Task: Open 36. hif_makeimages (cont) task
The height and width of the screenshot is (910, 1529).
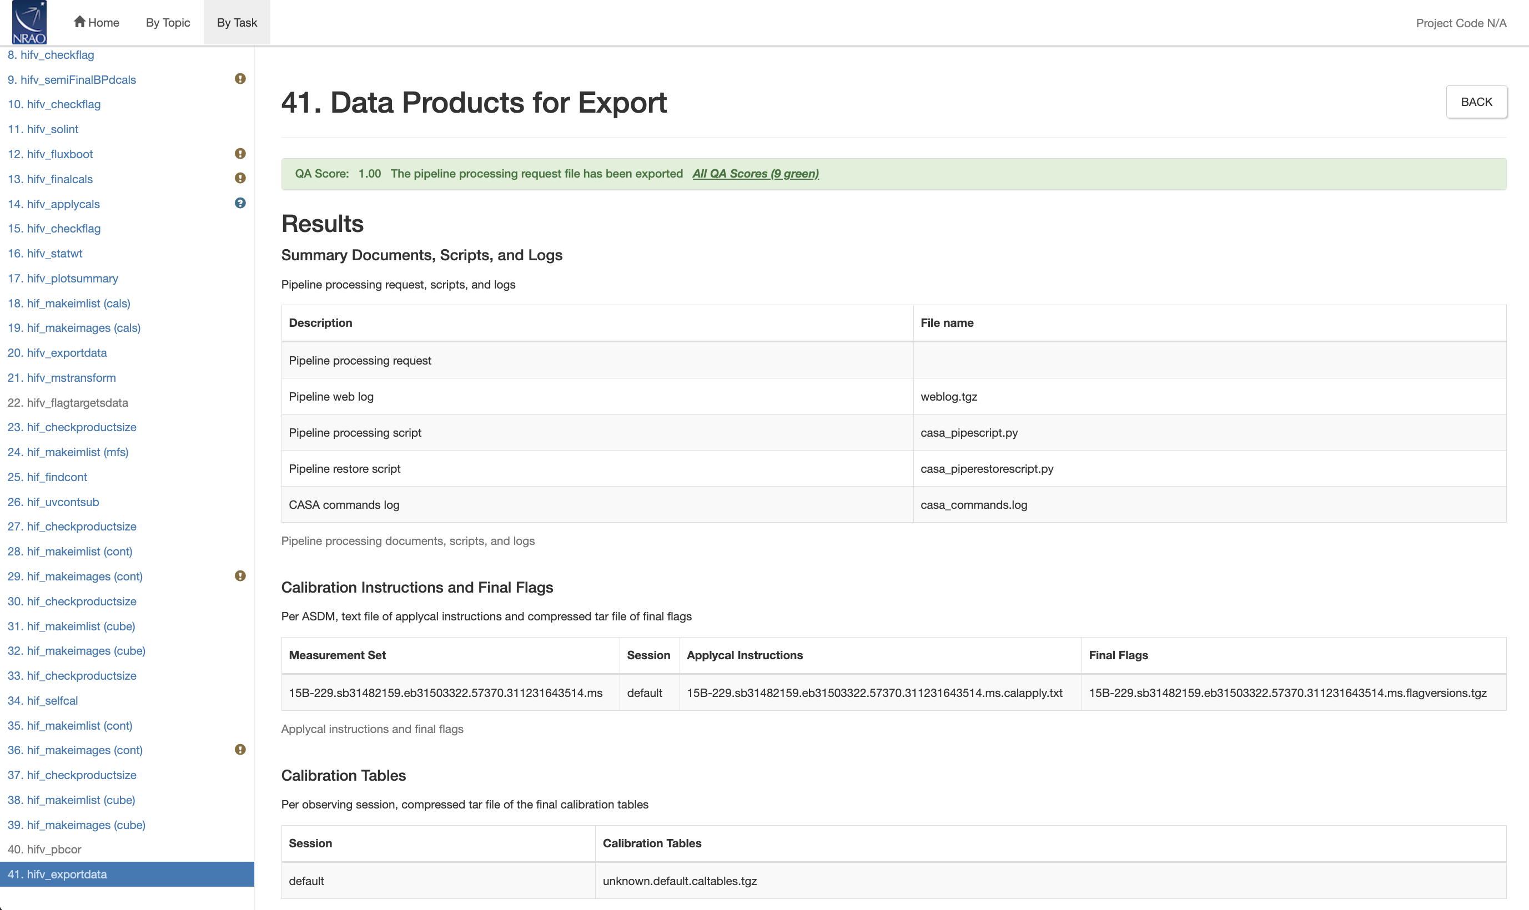Action: [75, 750]
